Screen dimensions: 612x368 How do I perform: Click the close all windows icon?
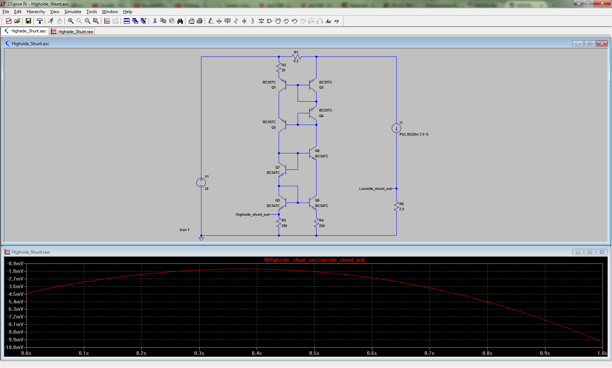tap(144, 21)
